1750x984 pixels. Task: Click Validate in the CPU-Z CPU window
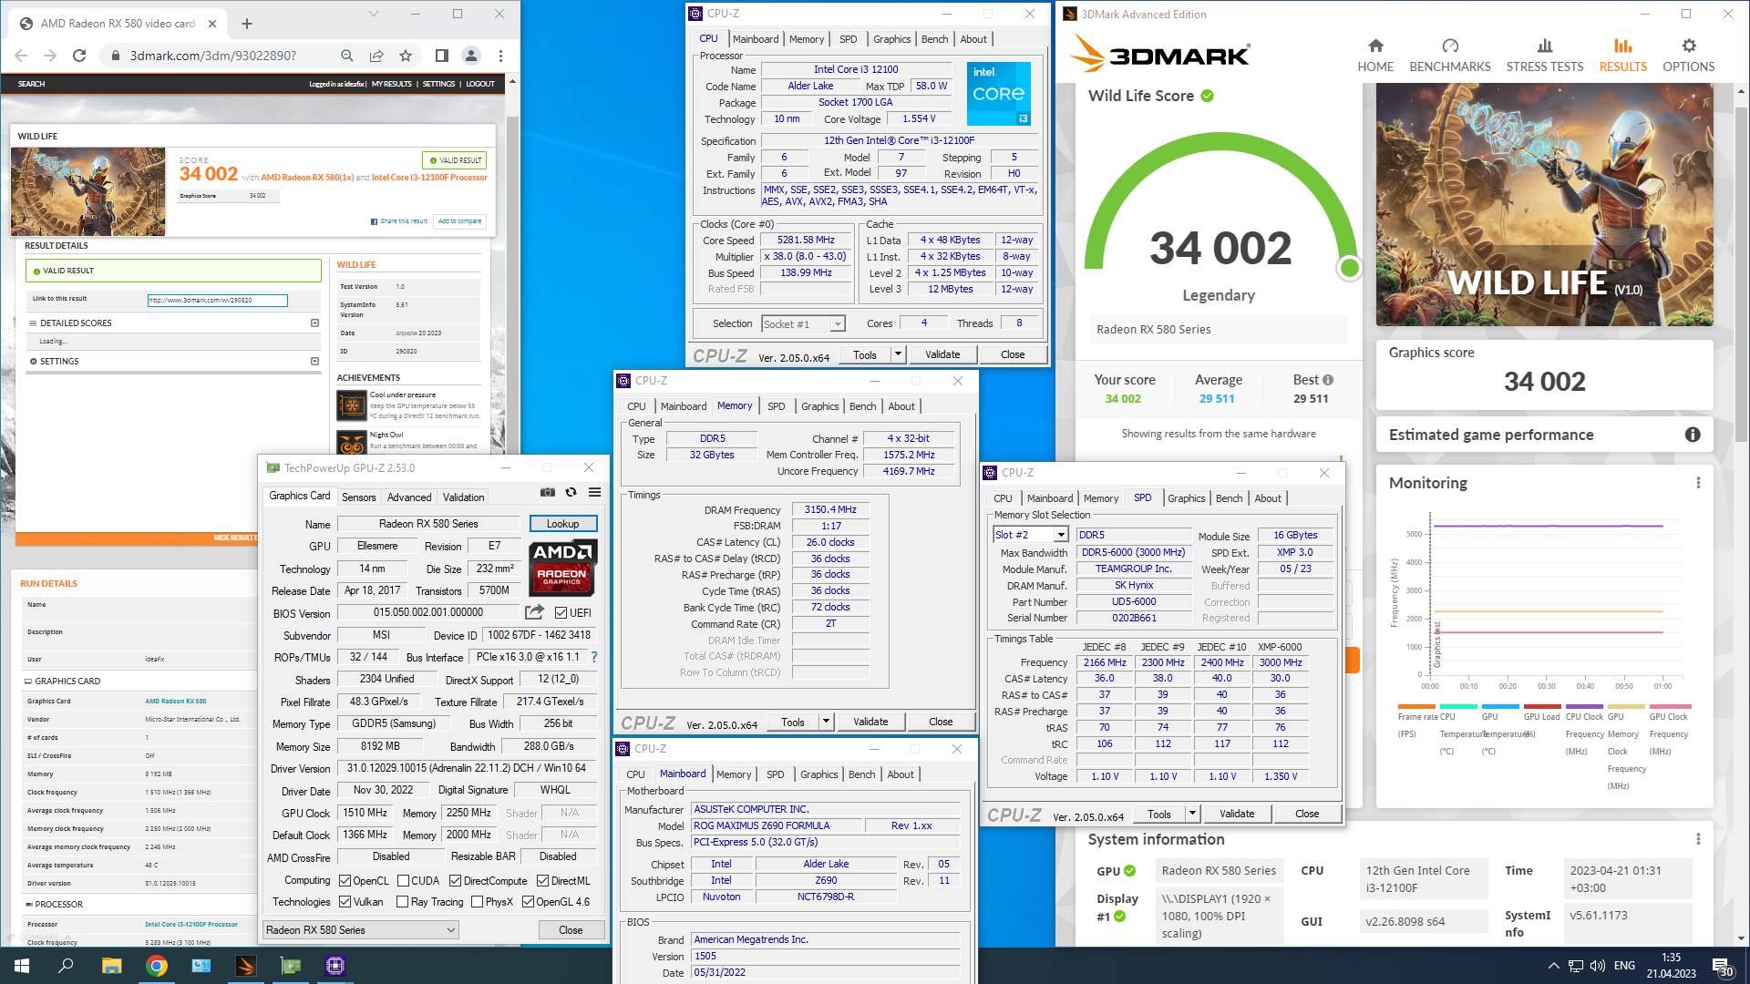point(942,354)
